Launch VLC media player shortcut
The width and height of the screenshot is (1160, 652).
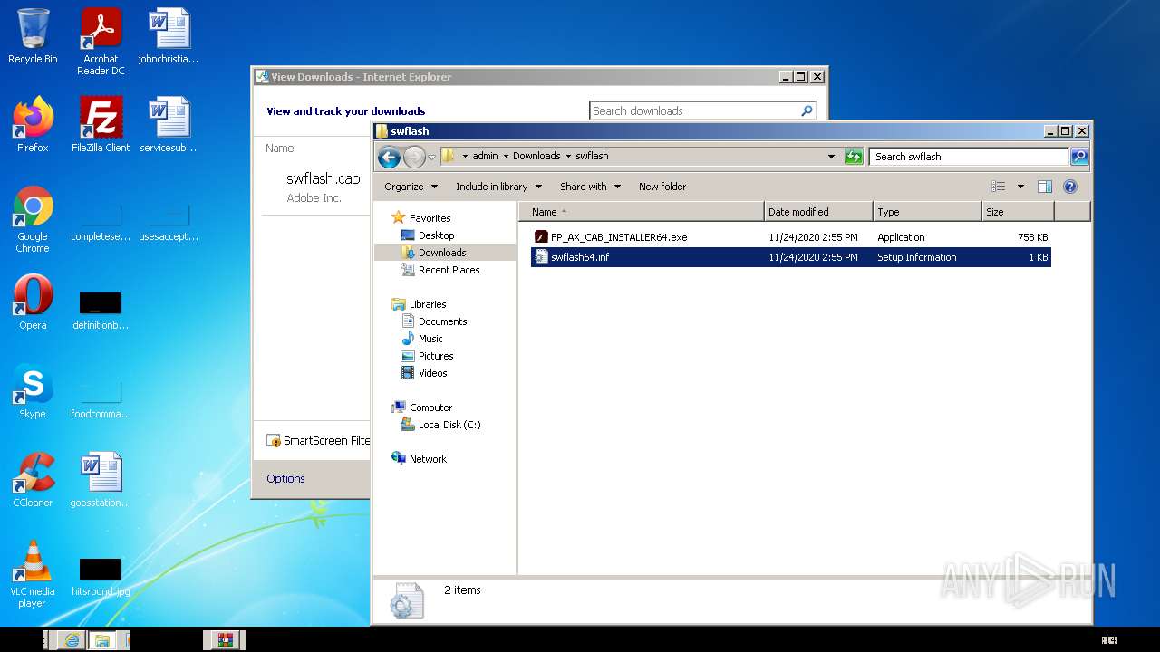pos(33,573)
